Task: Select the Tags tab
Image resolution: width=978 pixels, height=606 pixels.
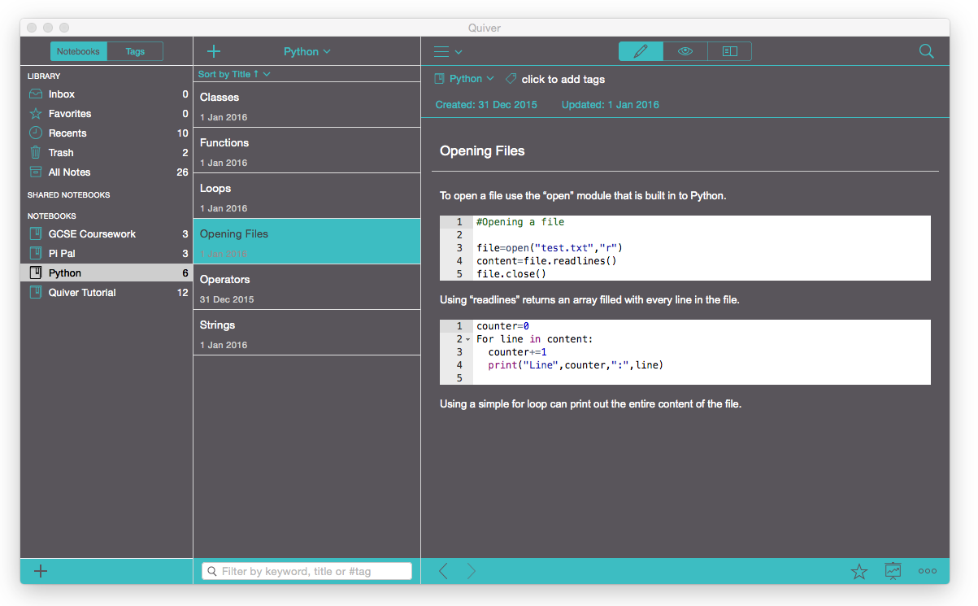Action: point(135,51)
